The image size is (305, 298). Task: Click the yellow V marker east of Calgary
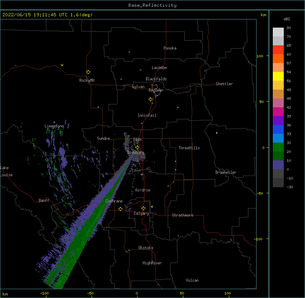tap(152, 207)
